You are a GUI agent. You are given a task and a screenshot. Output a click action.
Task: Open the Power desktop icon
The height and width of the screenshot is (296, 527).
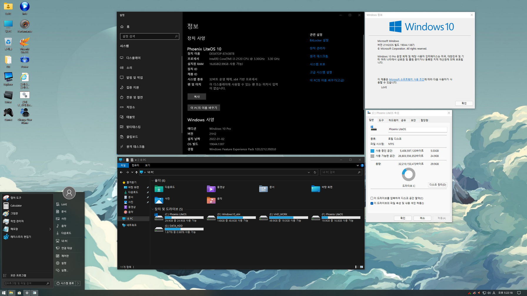tap(24, 62)
